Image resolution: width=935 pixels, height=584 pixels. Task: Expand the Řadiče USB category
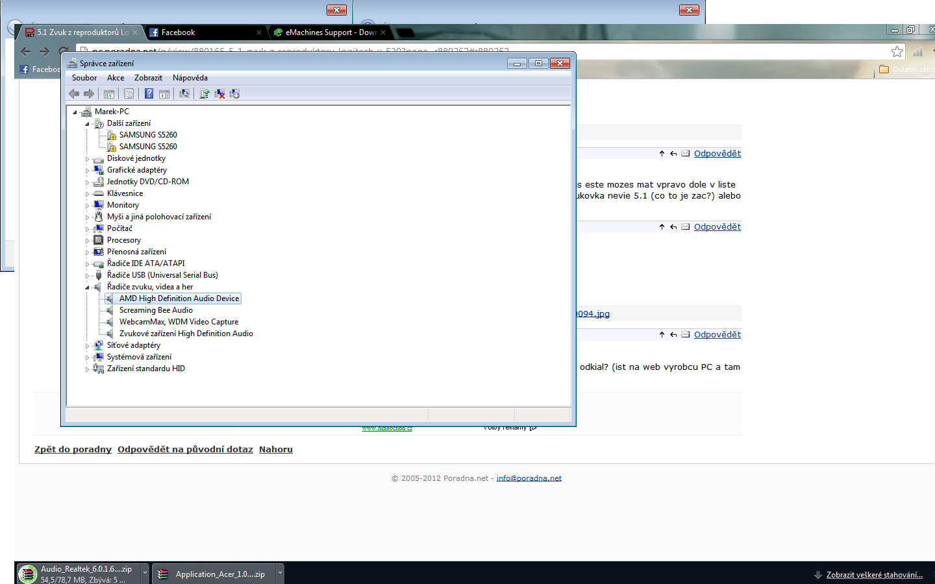coord(87,276)
